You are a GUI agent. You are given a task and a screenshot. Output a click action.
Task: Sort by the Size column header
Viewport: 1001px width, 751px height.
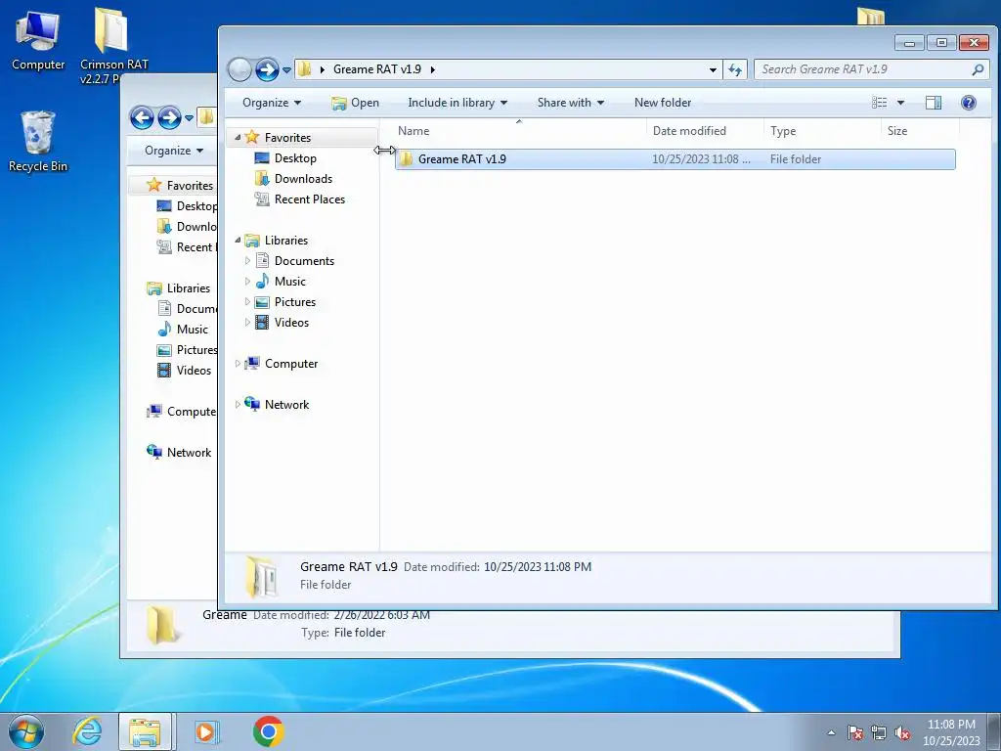[x=920, y=130]
